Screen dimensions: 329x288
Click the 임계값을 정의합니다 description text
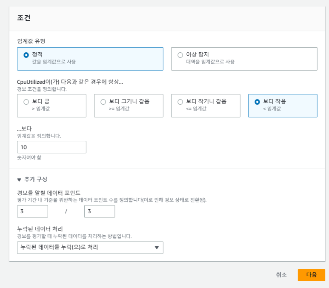click(x=39, y=136)
